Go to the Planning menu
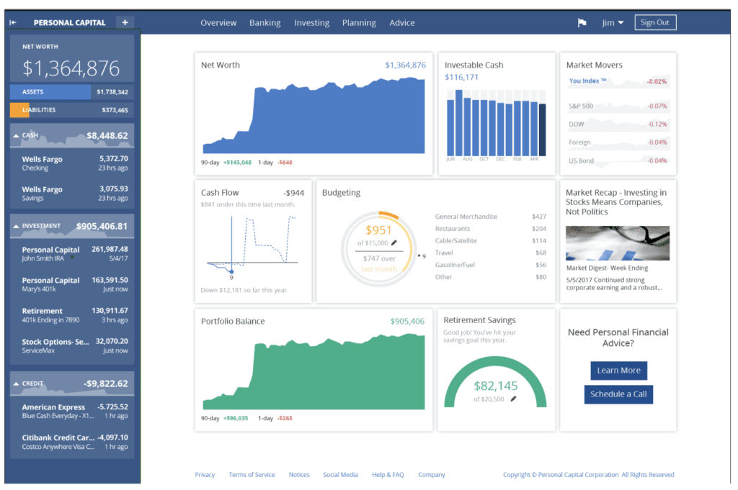The height and width of the screenshot is (490, 738). point(359,23)
